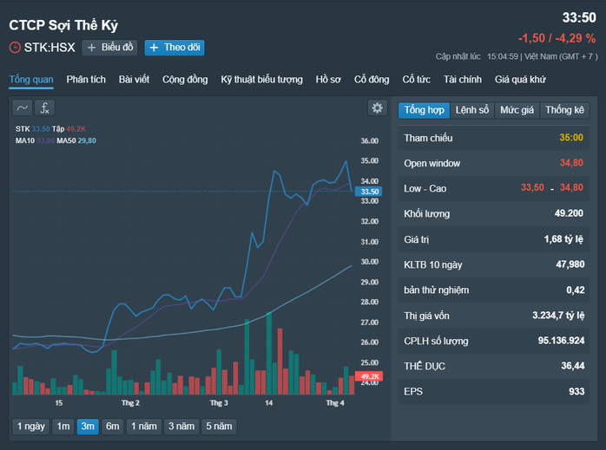Click the Theo dõi follow button

click(x=175, y=48)
